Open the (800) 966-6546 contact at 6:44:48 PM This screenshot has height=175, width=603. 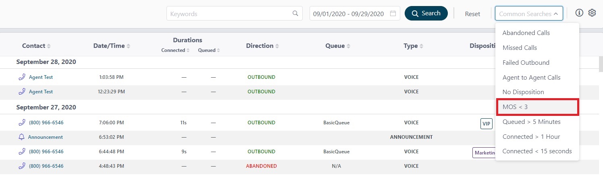[x=46, y=152]
